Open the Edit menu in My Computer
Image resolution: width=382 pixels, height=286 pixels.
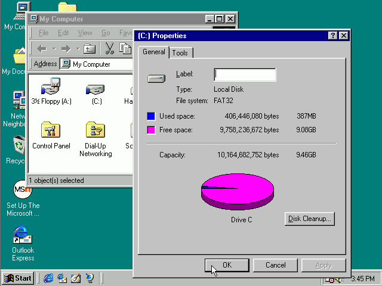63,33
